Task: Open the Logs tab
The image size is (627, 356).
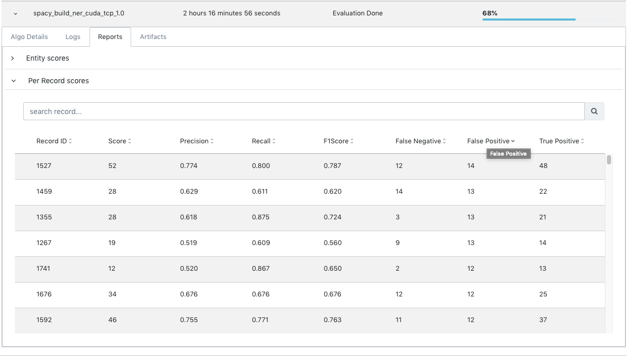Action: (73, 37)
